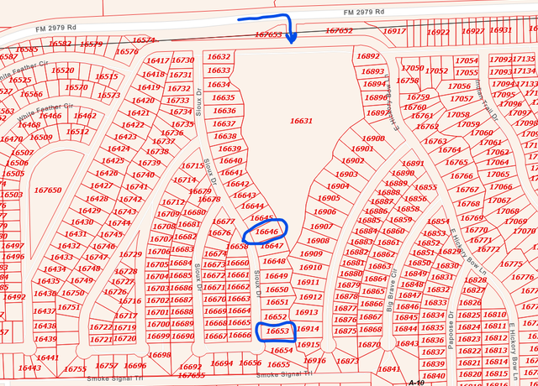Select the A-10 abstract label
538x386 pixels.
point(417,383)
